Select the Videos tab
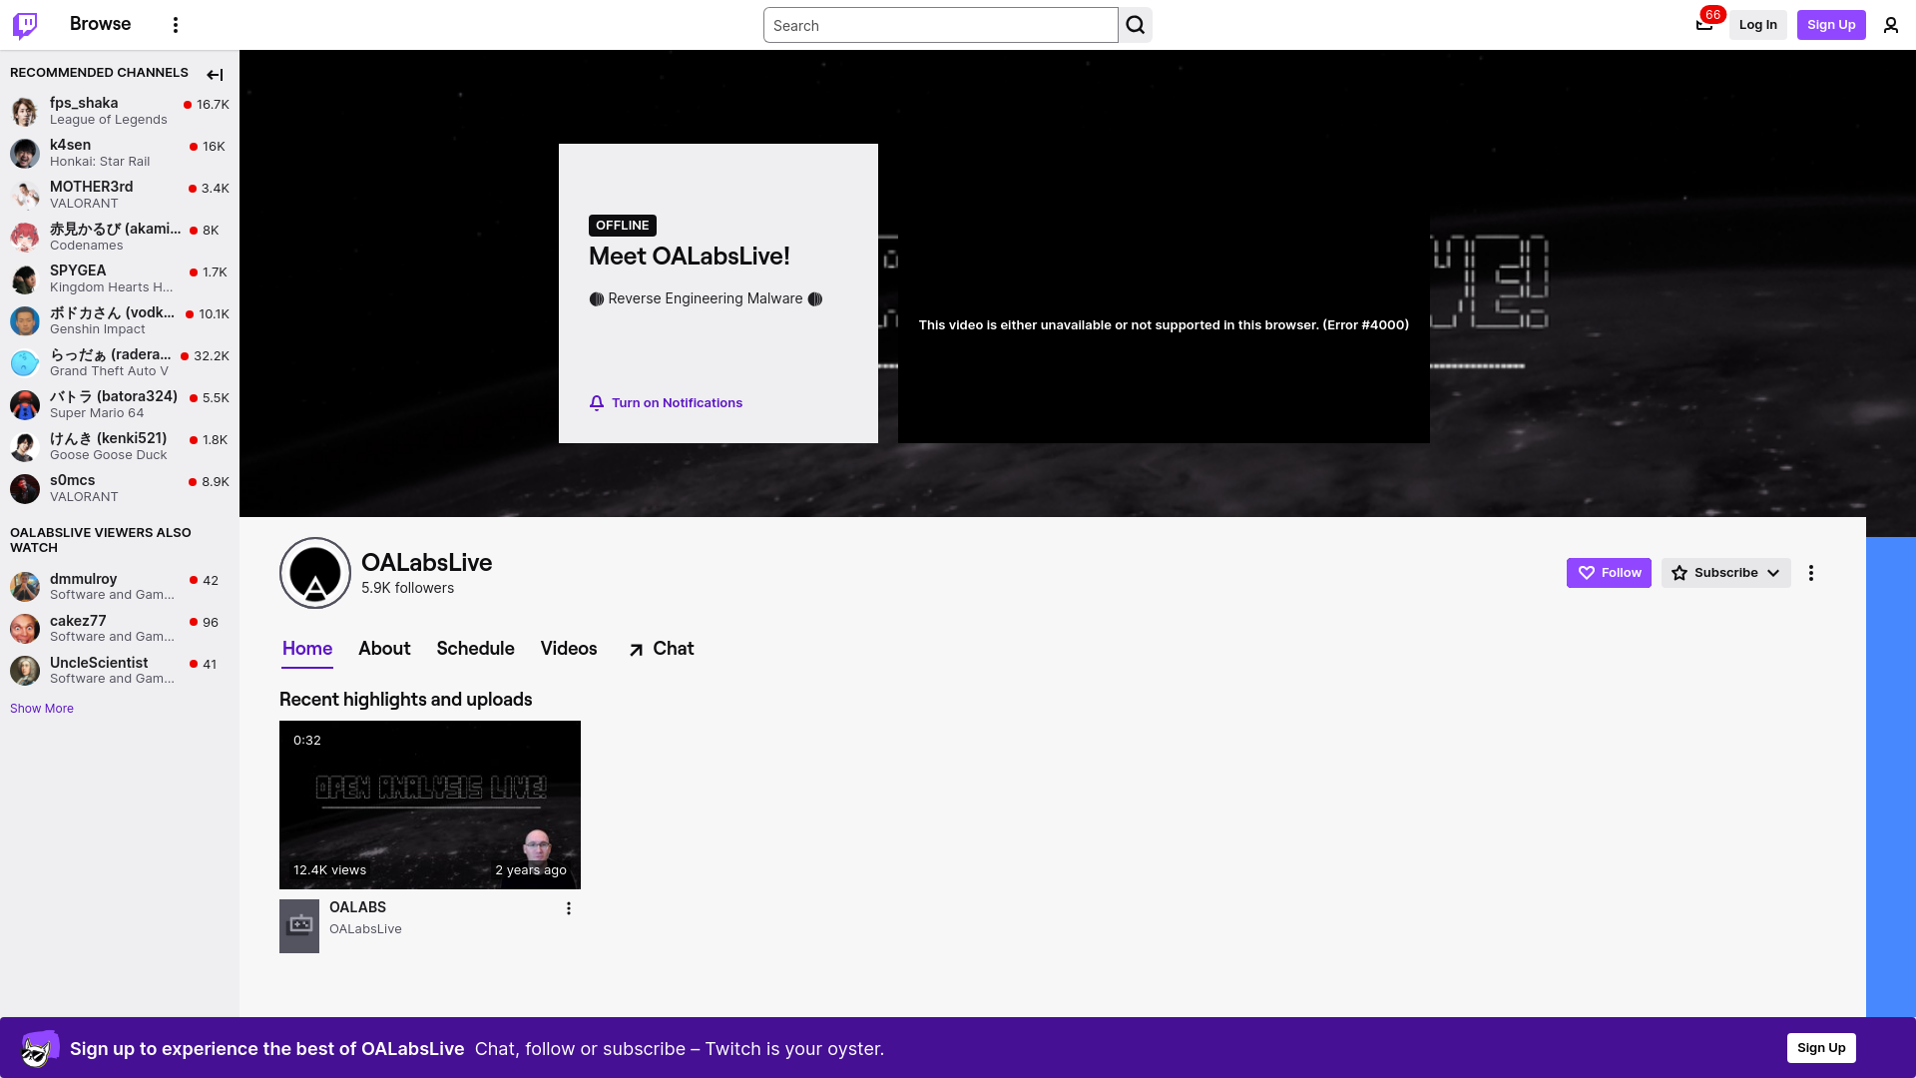 [569, 648]
